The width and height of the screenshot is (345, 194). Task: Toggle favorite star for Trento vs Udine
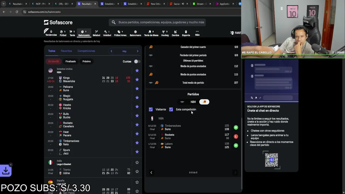tap(137, 171)
